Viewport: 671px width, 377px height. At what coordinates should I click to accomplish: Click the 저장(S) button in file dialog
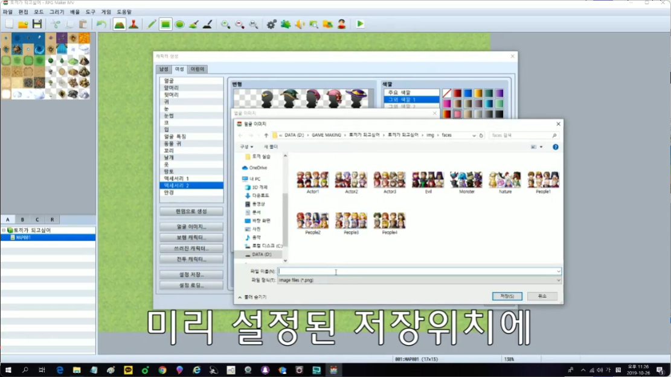(507, 296)
